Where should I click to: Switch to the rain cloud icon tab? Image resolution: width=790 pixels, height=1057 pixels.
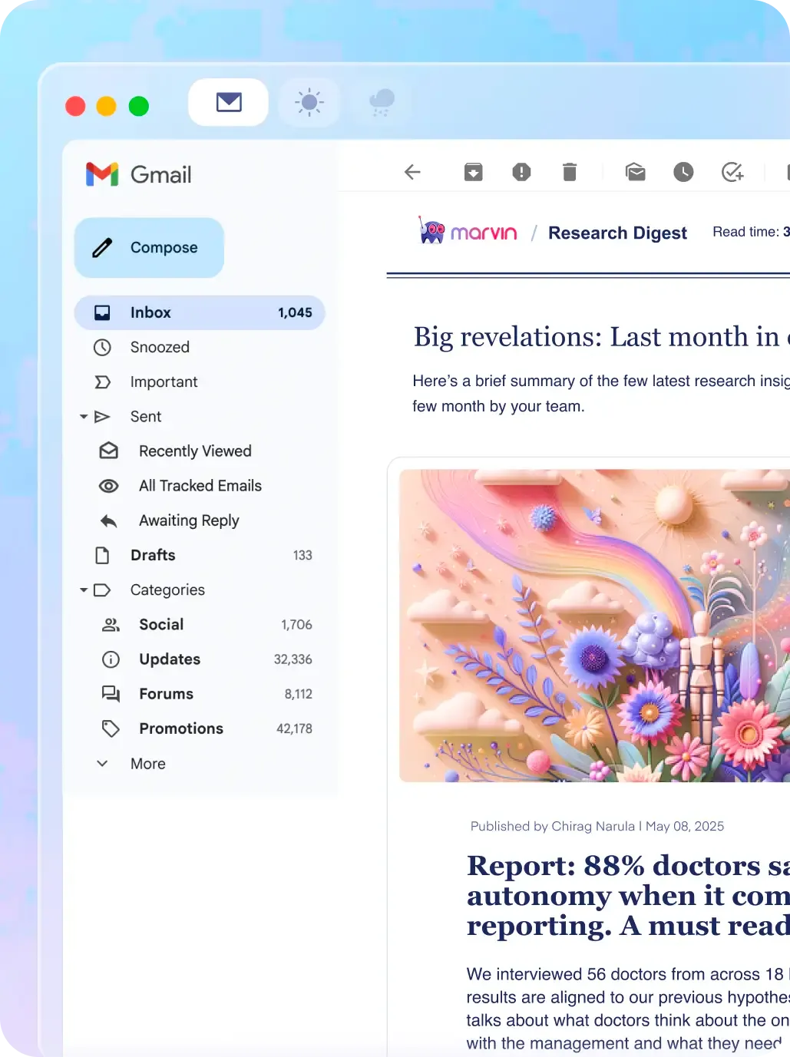tap(382, 102)
